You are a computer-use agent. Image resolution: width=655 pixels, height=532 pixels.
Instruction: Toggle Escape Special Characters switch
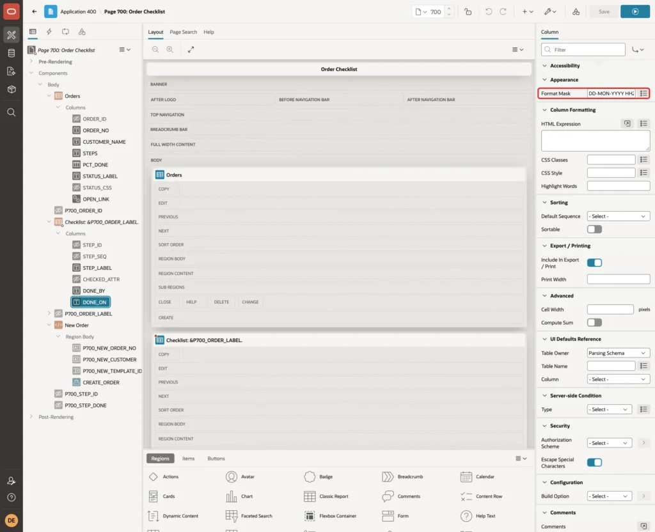(594, 462)
